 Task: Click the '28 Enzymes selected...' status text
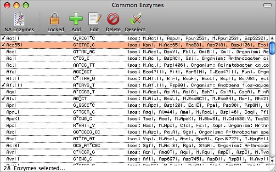34,168
